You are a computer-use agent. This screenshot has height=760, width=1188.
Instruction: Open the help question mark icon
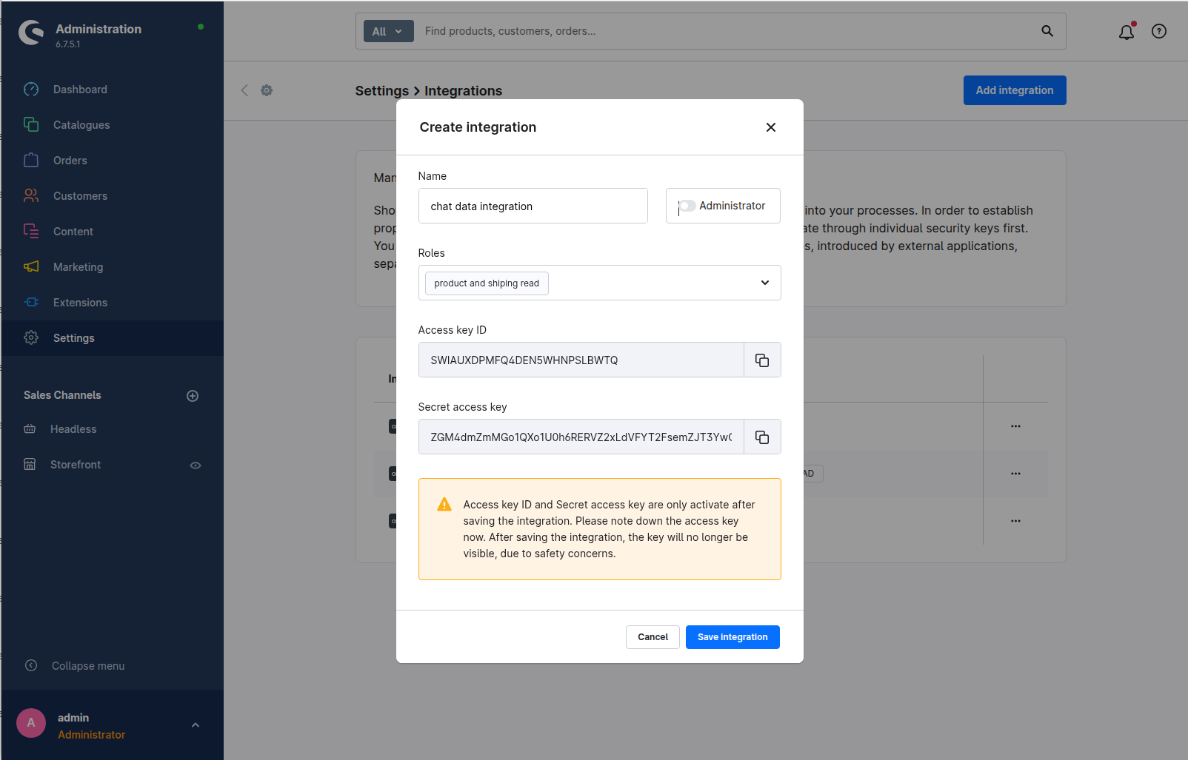(1158, 31)
